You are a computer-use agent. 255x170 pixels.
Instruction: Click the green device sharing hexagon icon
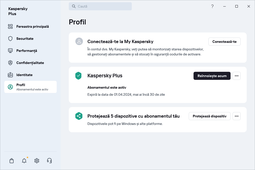click(x=79, y=116)
